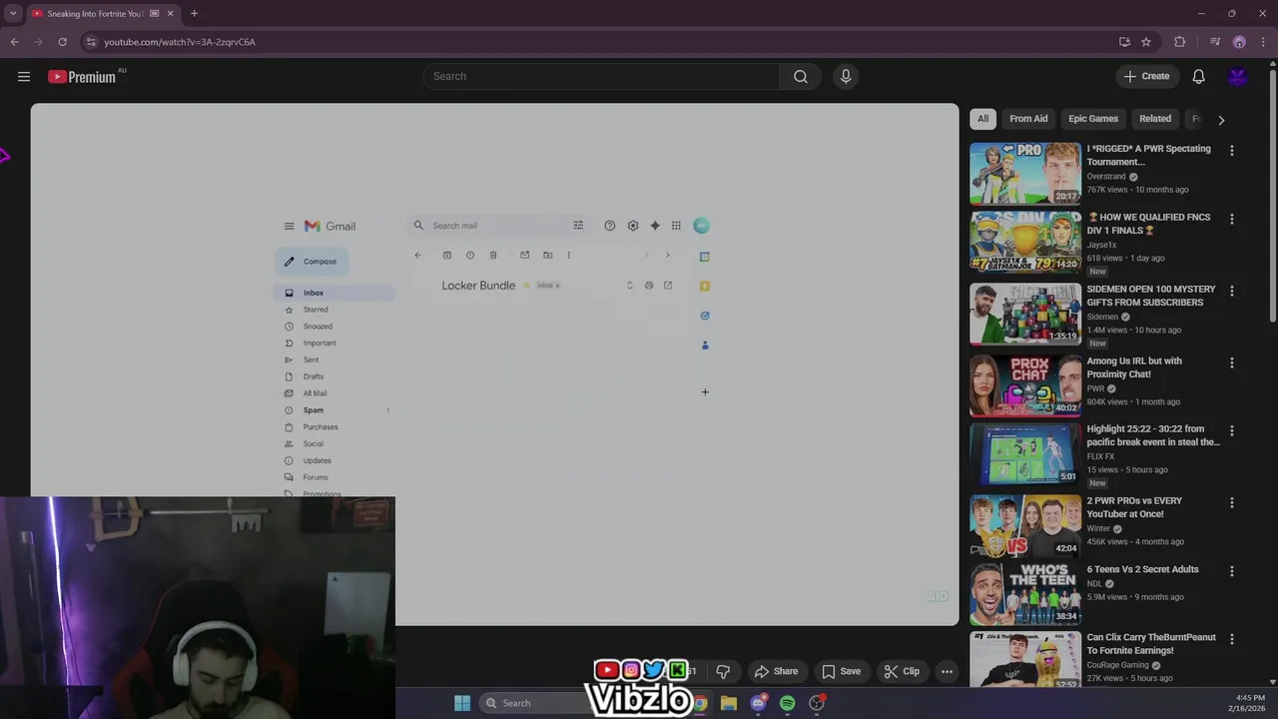Click the Create button
The height and width of the screenshot is (719, 1278).
(1146, 77)
